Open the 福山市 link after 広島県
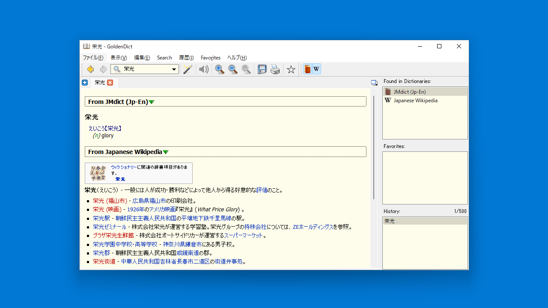 (x=158, y=201)
